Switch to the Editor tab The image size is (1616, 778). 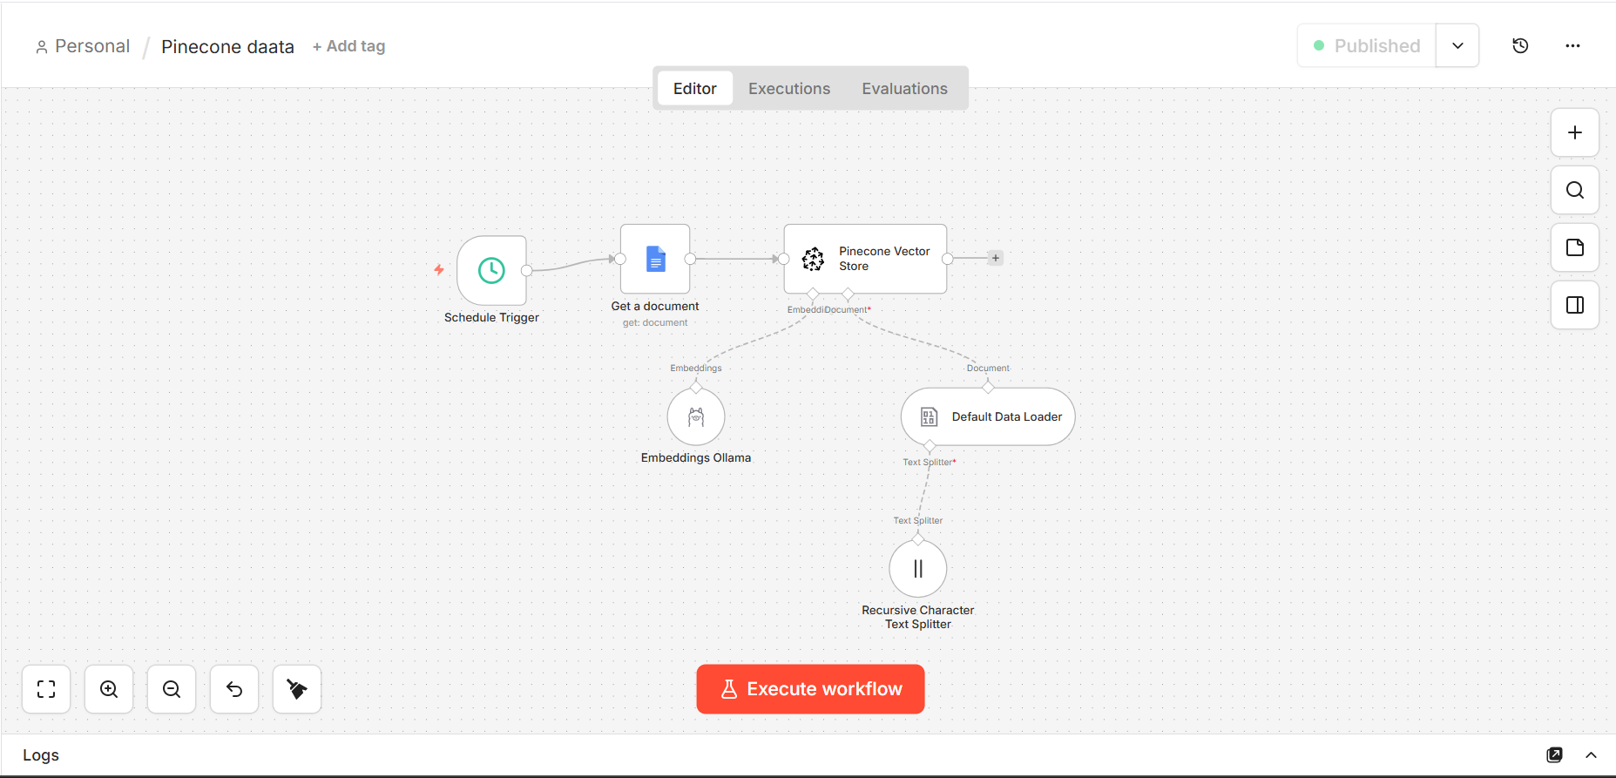[x=694, y=88]
